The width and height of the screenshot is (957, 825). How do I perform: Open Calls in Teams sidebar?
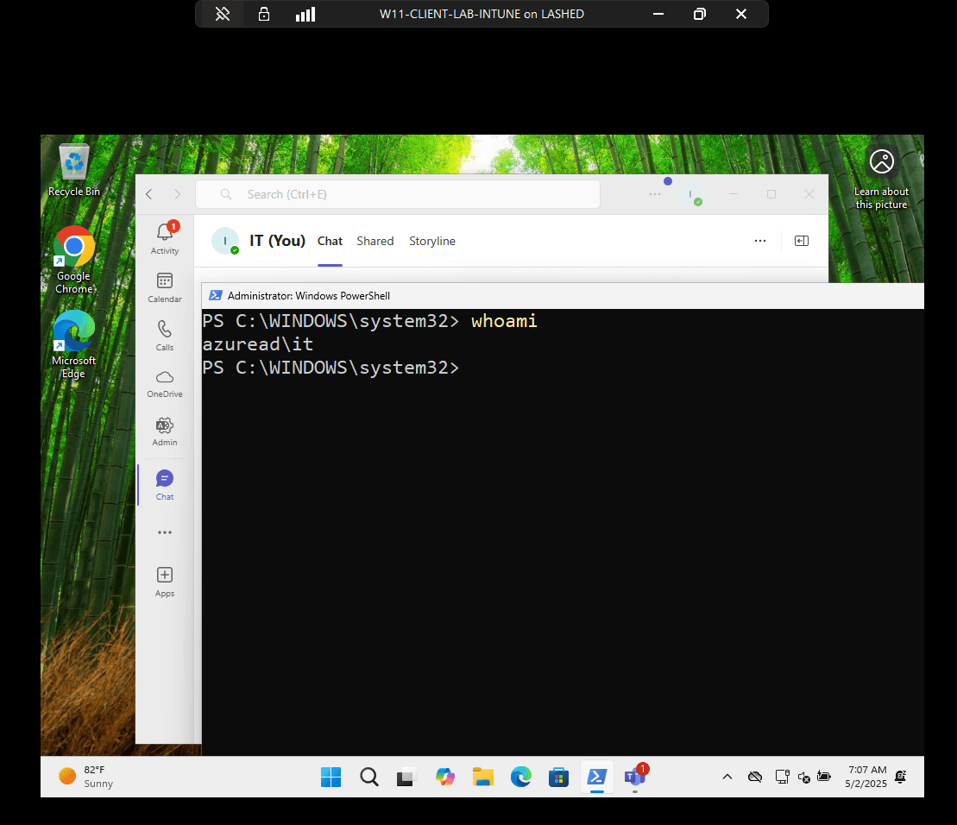(165, 335)
